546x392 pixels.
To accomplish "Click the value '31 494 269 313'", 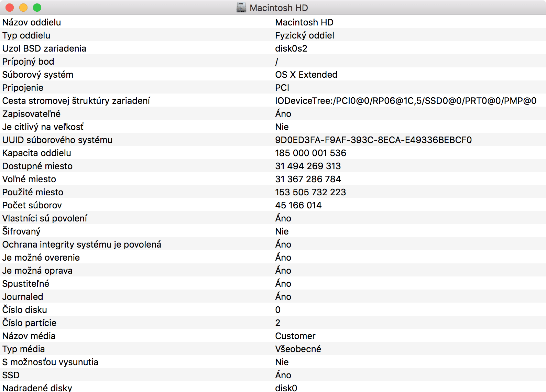I will pos(308,166).
